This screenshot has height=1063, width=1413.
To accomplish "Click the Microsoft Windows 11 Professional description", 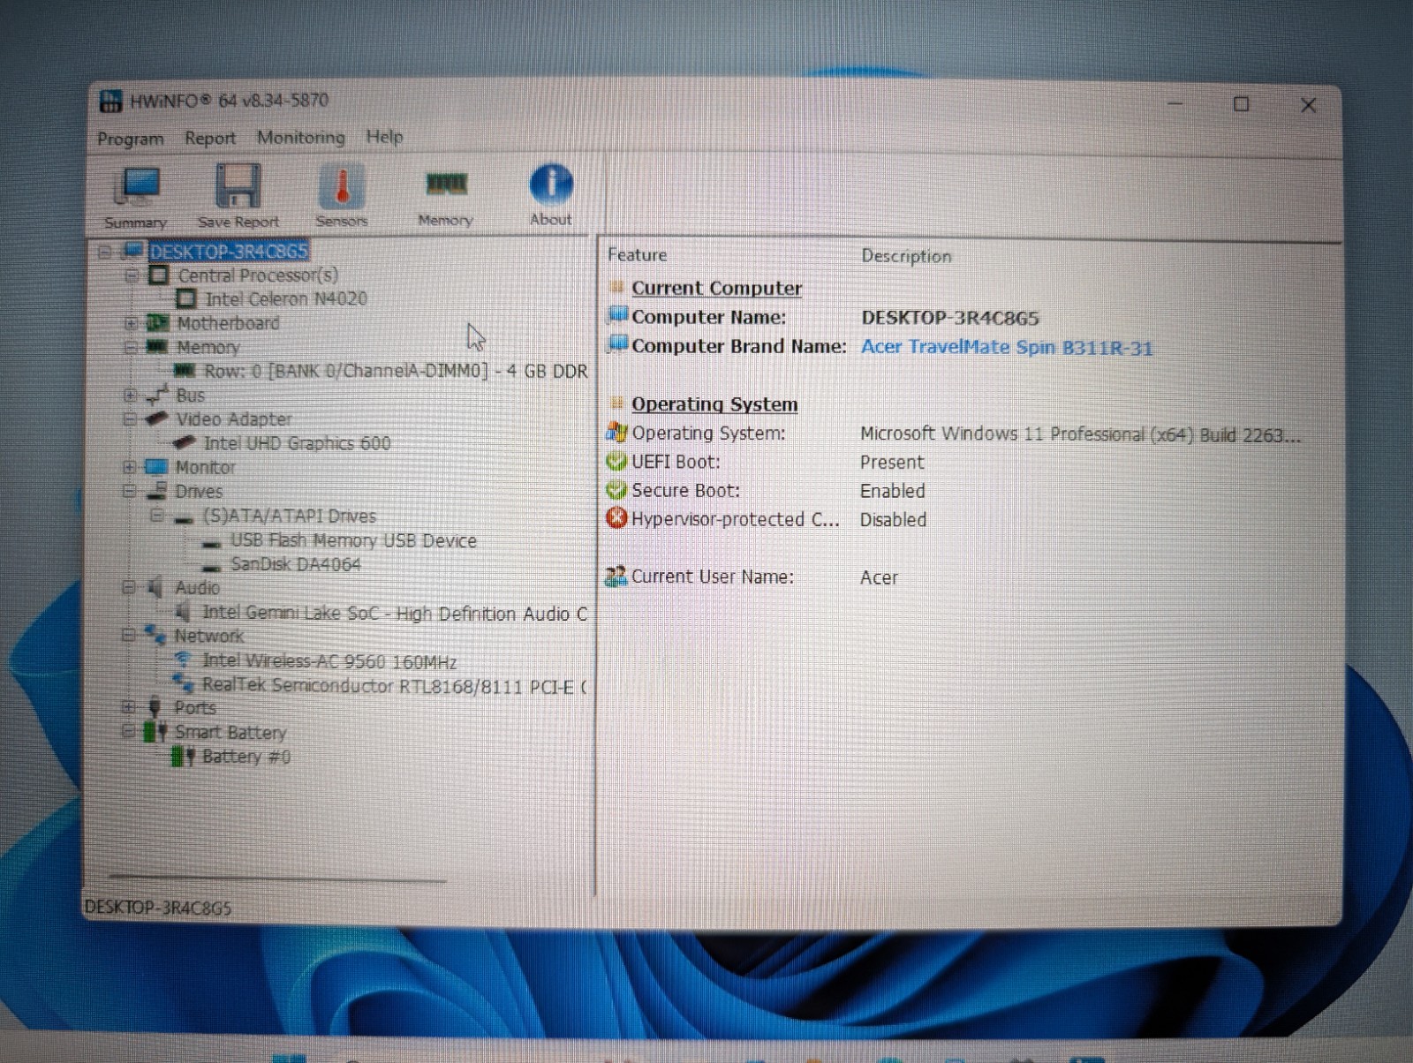I will point(1080,434).
